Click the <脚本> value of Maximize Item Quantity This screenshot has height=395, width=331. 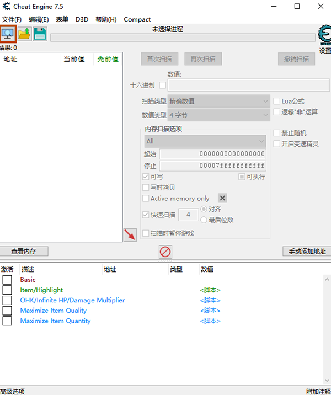tap(210, 321)
